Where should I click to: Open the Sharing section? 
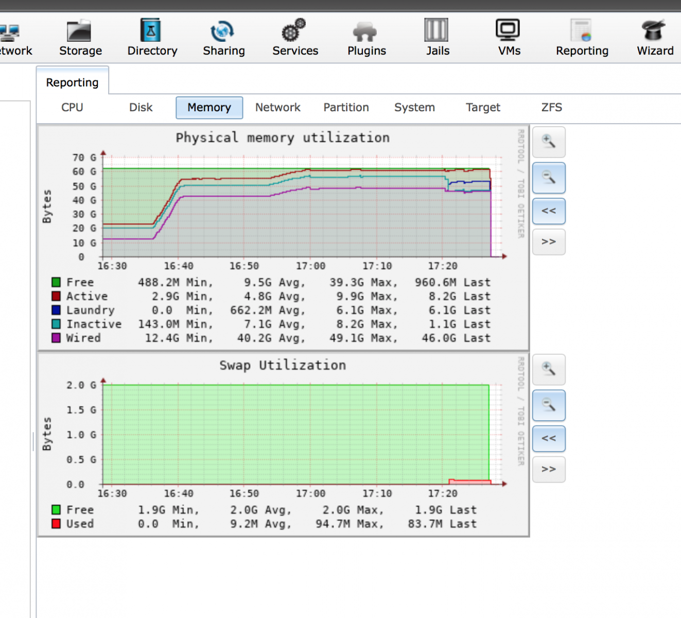point(223,38)
